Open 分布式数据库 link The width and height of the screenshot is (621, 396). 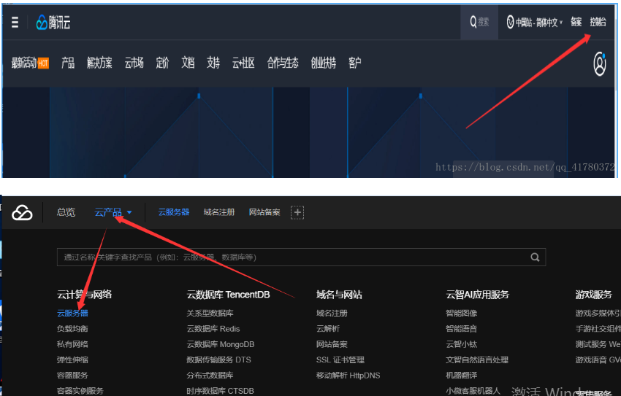click(210, 376)
